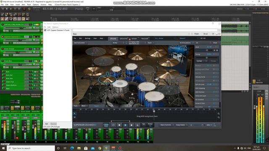The height and width of the screenshot is (151, 269).
Task: Click REAPER go-to-start rewind button
Action: click(3, 9)
